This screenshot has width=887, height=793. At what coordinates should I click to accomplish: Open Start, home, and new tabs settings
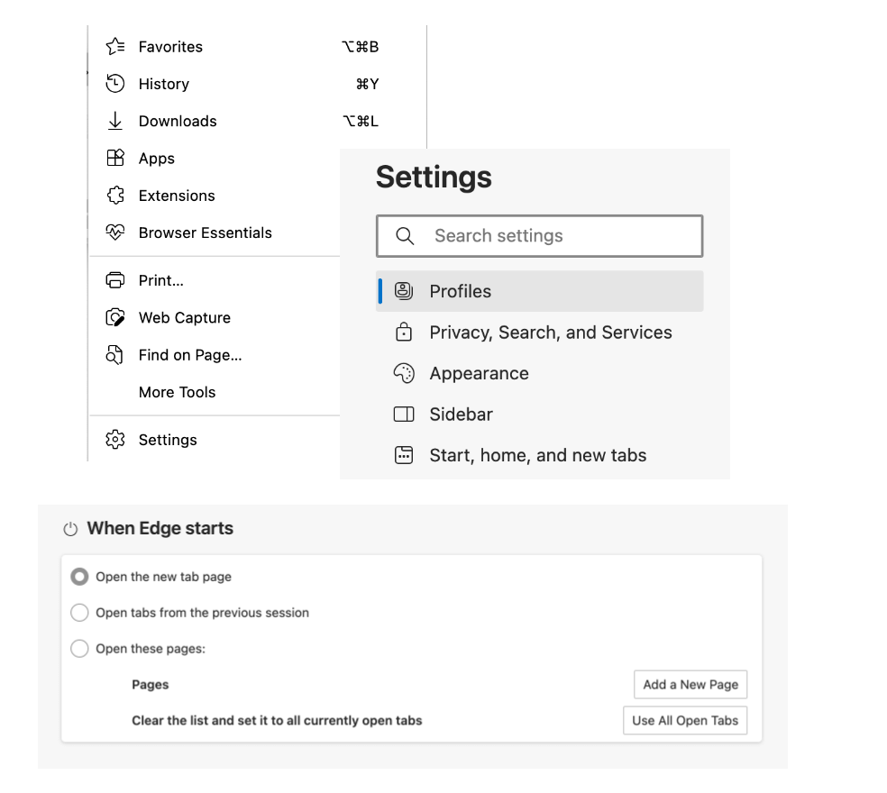[x=537, y=455]
